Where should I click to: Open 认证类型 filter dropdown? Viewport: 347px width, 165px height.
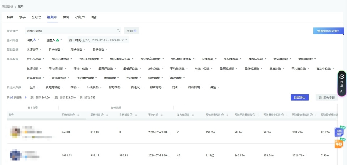tap(34, 49)
